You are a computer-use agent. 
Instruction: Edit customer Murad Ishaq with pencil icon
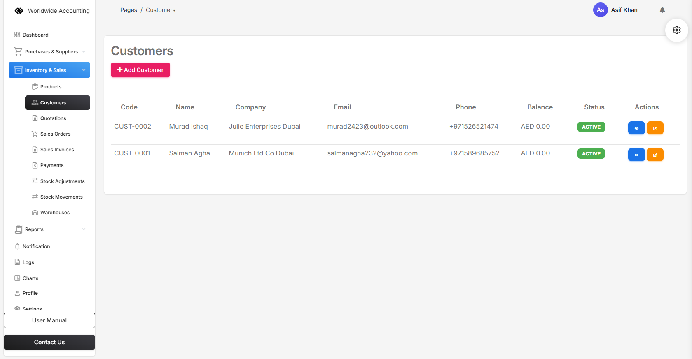pos(655,128)
